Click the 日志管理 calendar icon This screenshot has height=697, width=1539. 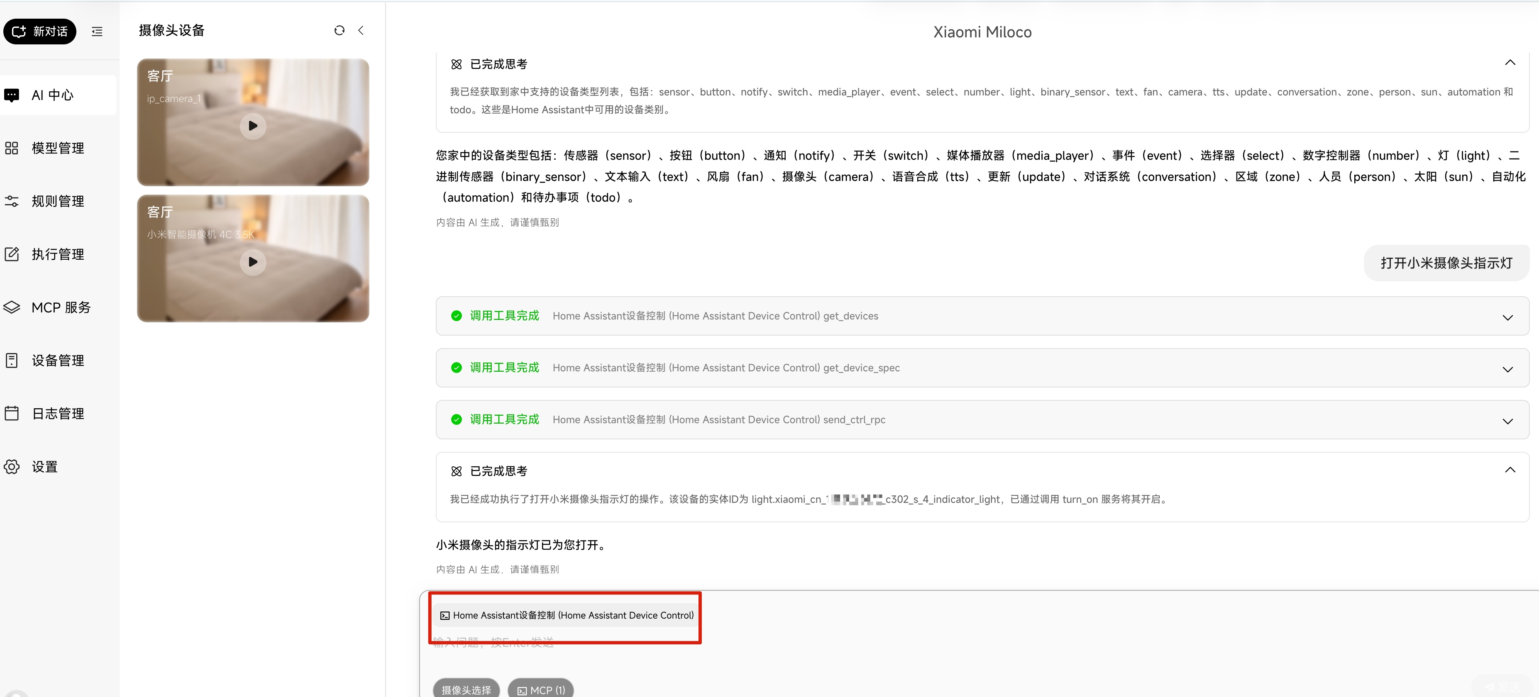12,413
